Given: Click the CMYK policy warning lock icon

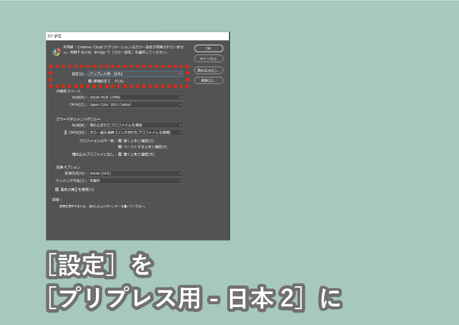Looking at the screenshot, I should (65, 133).
